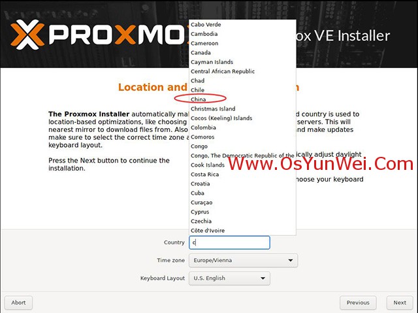Open the Time zone Europe/Vienna dropdown
The image size is (418, 313).
243,260
